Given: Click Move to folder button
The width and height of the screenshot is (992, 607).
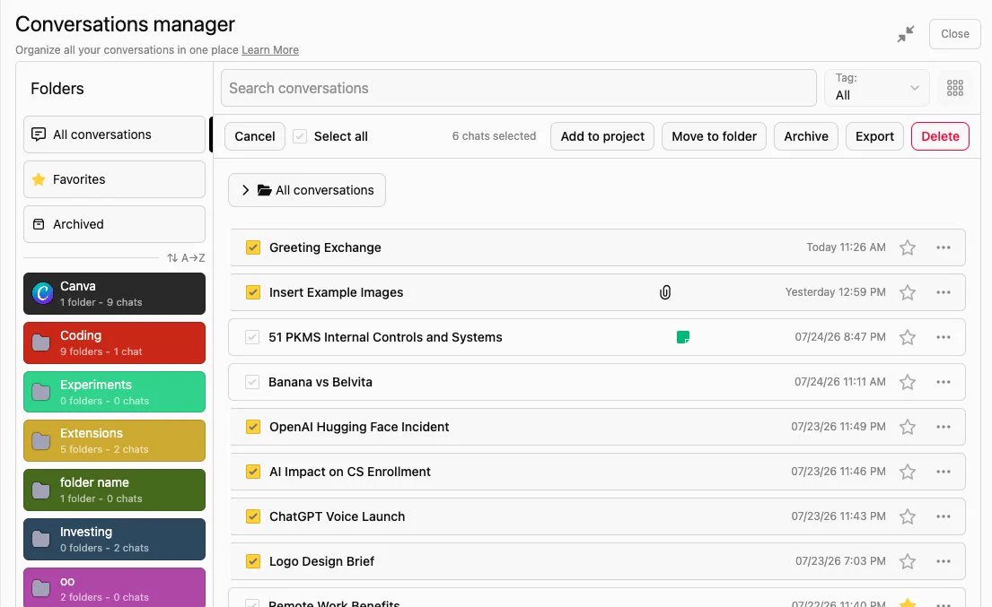Looking at the screenshot, I should 715,136.
